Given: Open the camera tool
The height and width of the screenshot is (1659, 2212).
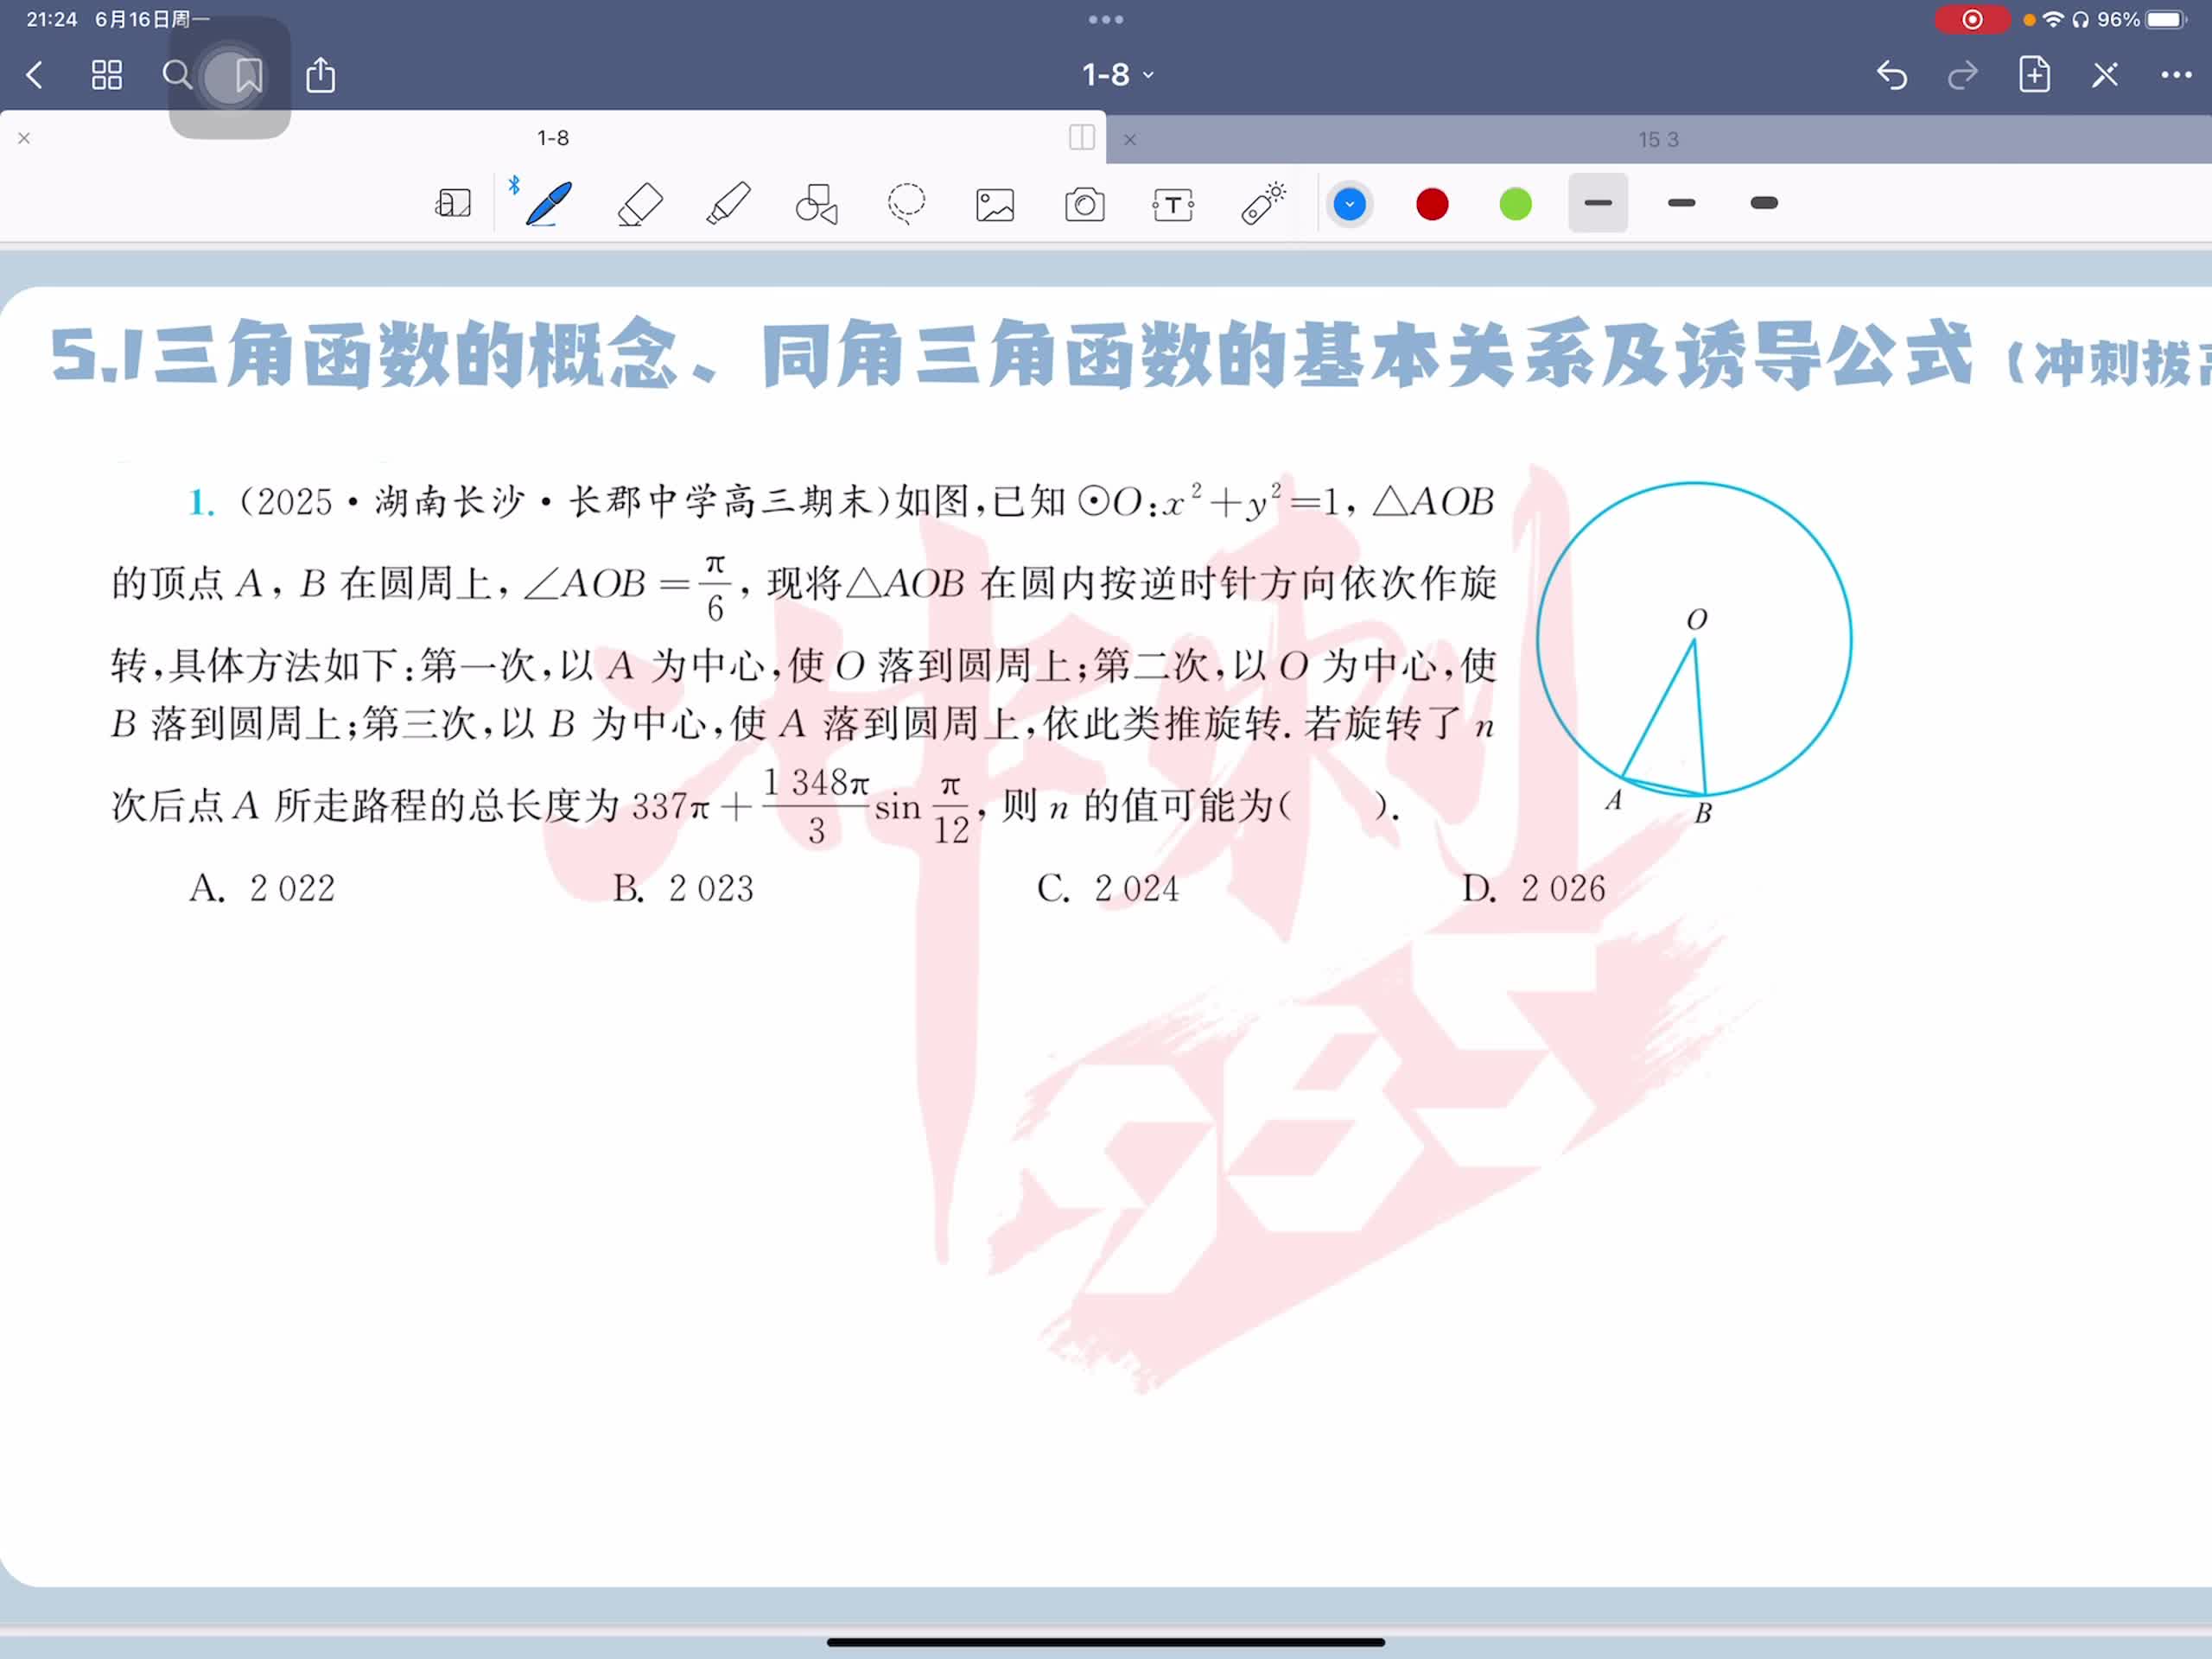Looking at the screenshot, I should tap(1084, 205).
